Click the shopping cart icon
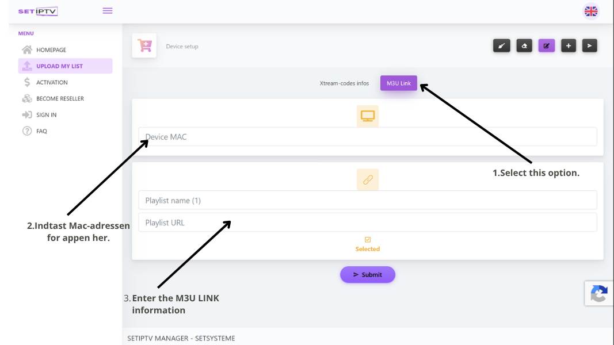The width and height of the screenshot is (614, 345). (144, 46)
